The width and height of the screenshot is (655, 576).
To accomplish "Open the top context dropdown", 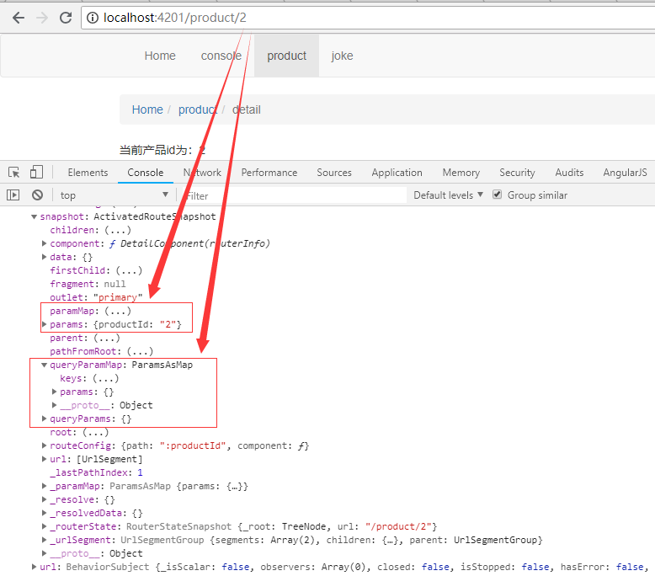I will 114,195.
